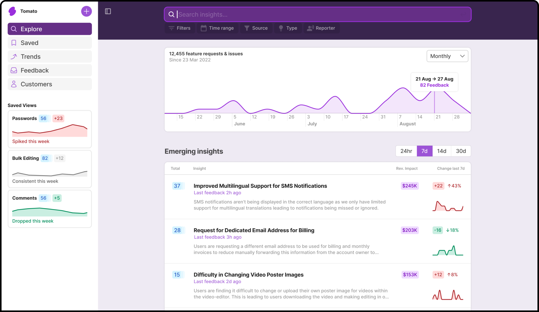Viewport: 539px width, 312px height.
Task: Click 'Last feedback 2h ago' link
Action: (x=217, y=193)
